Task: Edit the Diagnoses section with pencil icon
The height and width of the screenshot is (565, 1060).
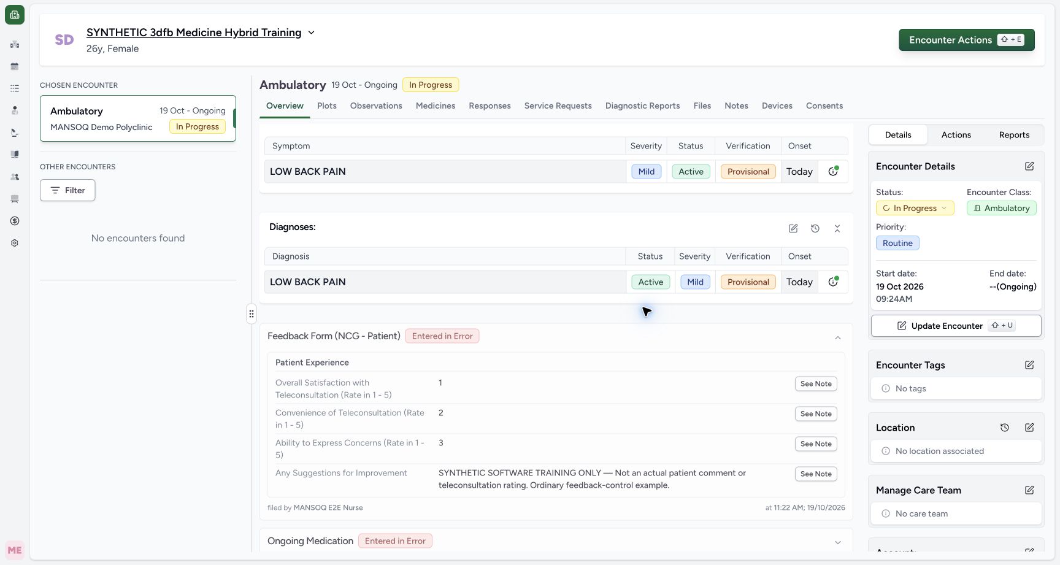Action: point(793,228)
